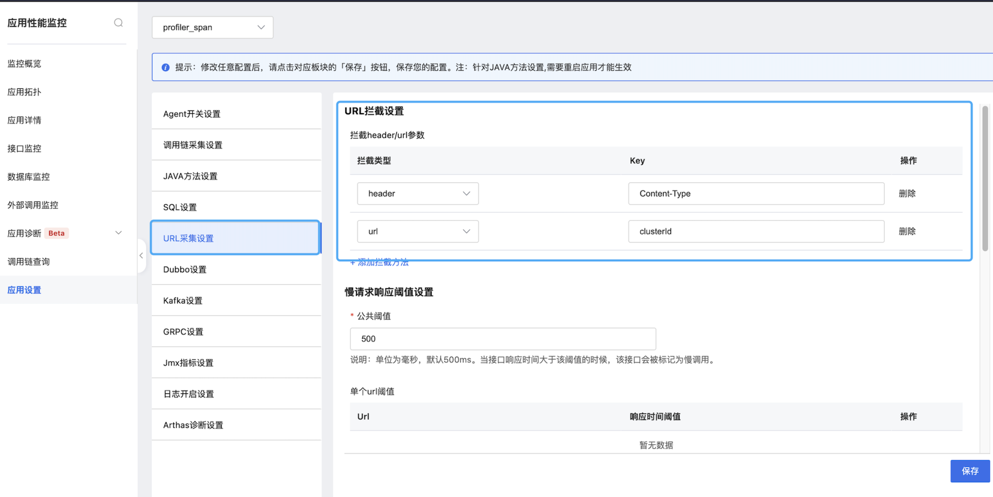993x497 pixels.
Task: Open the Agent开关设置 tab
Action: [192, 114]
